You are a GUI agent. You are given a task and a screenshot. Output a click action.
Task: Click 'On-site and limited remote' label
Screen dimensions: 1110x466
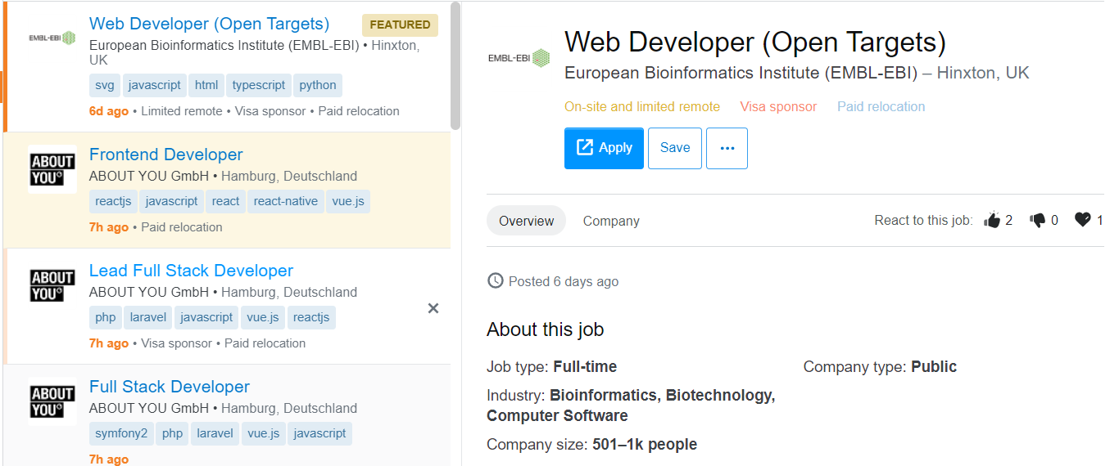tap(642, 106)
